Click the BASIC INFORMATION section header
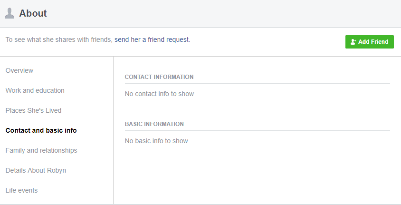 (x=154, y=124)
